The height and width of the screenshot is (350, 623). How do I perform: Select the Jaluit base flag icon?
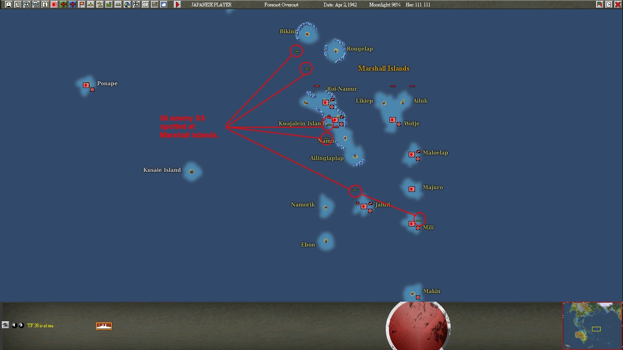tap(364, 206)
